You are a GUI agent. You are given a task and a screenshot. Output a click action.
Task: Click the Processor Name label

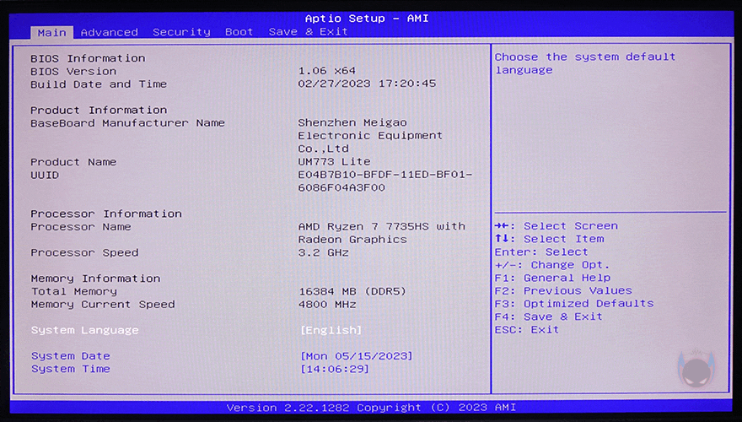80,226
